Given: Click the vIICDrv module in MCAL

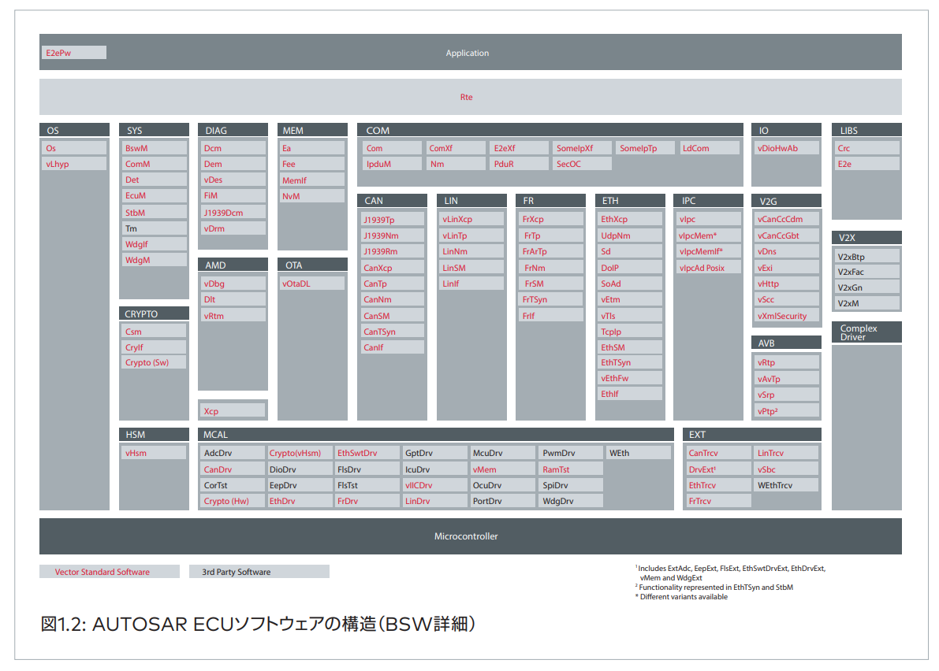Looking at the screenshot, I should pyautogui.click(x=434, y=485).
